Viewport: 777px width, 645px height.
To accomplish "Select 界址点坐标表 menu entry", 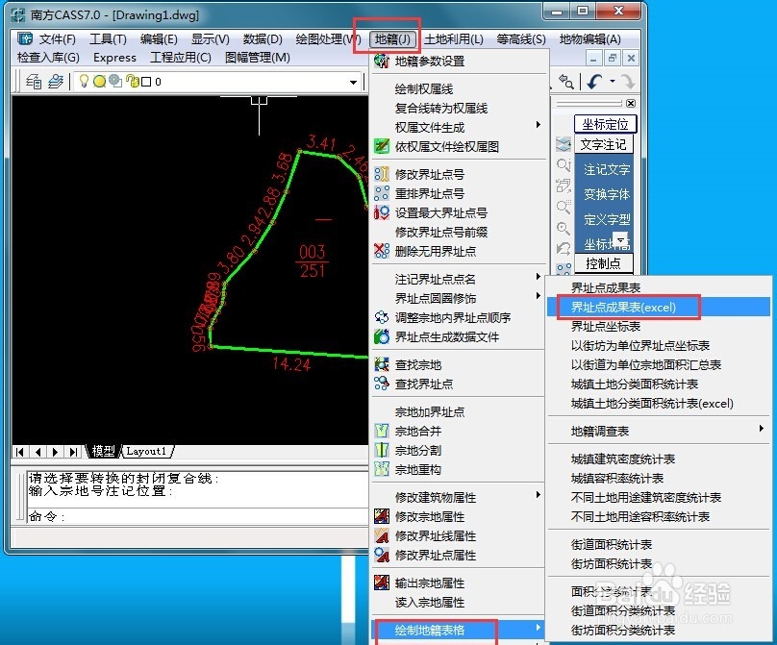I will tap(606, 327).
